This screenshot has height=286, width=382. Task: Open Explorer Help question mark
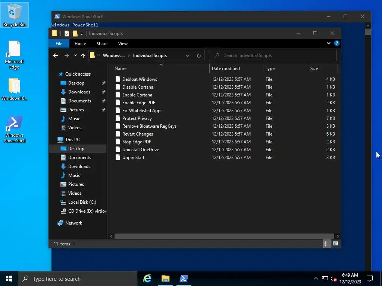337,43
